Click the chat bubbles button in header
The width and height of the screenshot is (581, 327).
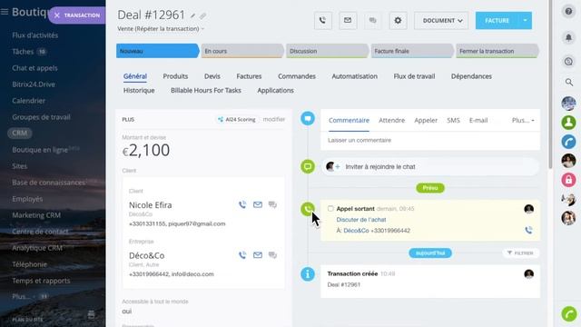click(373, 20)
